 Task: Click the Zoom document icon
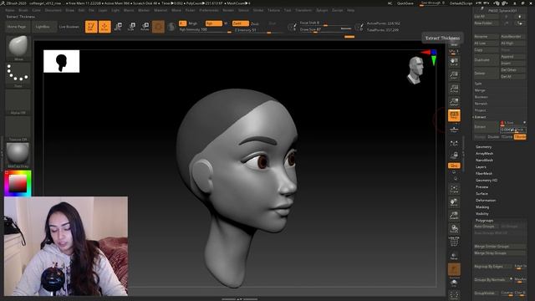454,75
